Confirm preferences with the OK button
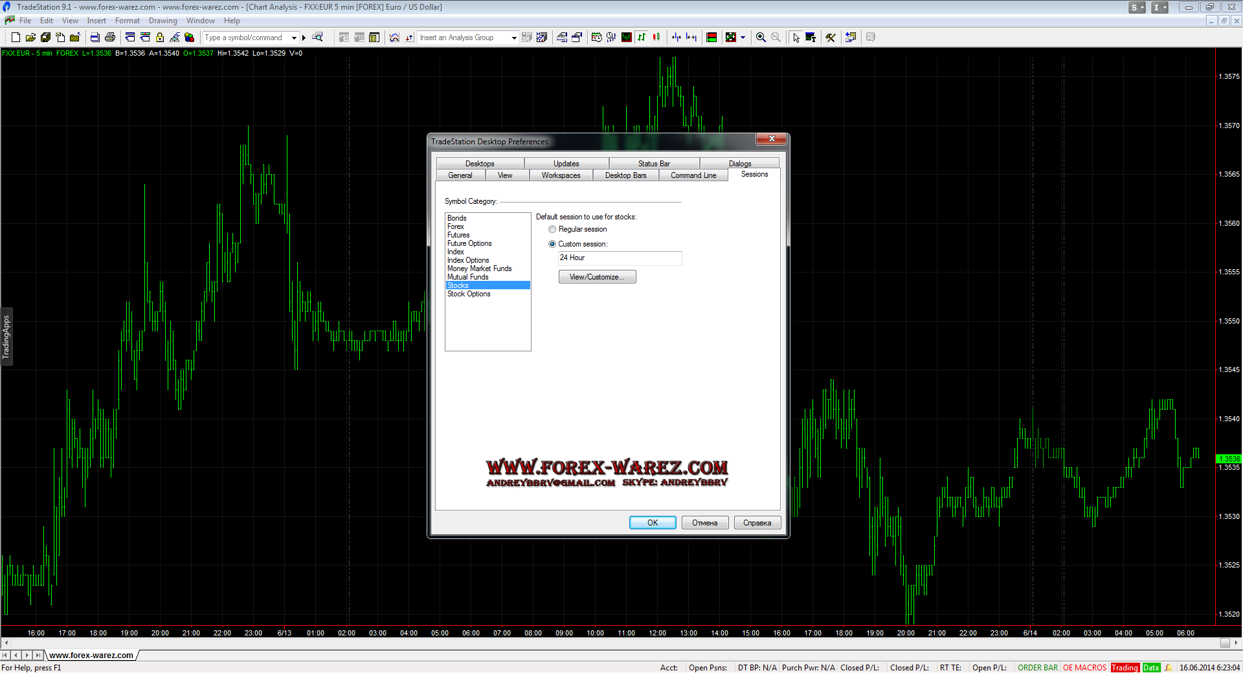 (653, 523)
